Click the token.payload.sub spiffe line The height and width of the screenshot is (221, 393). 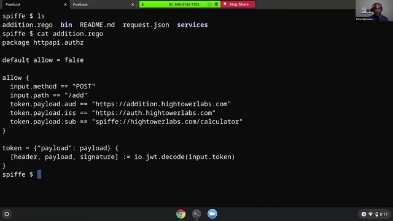[x=126, y=122]
